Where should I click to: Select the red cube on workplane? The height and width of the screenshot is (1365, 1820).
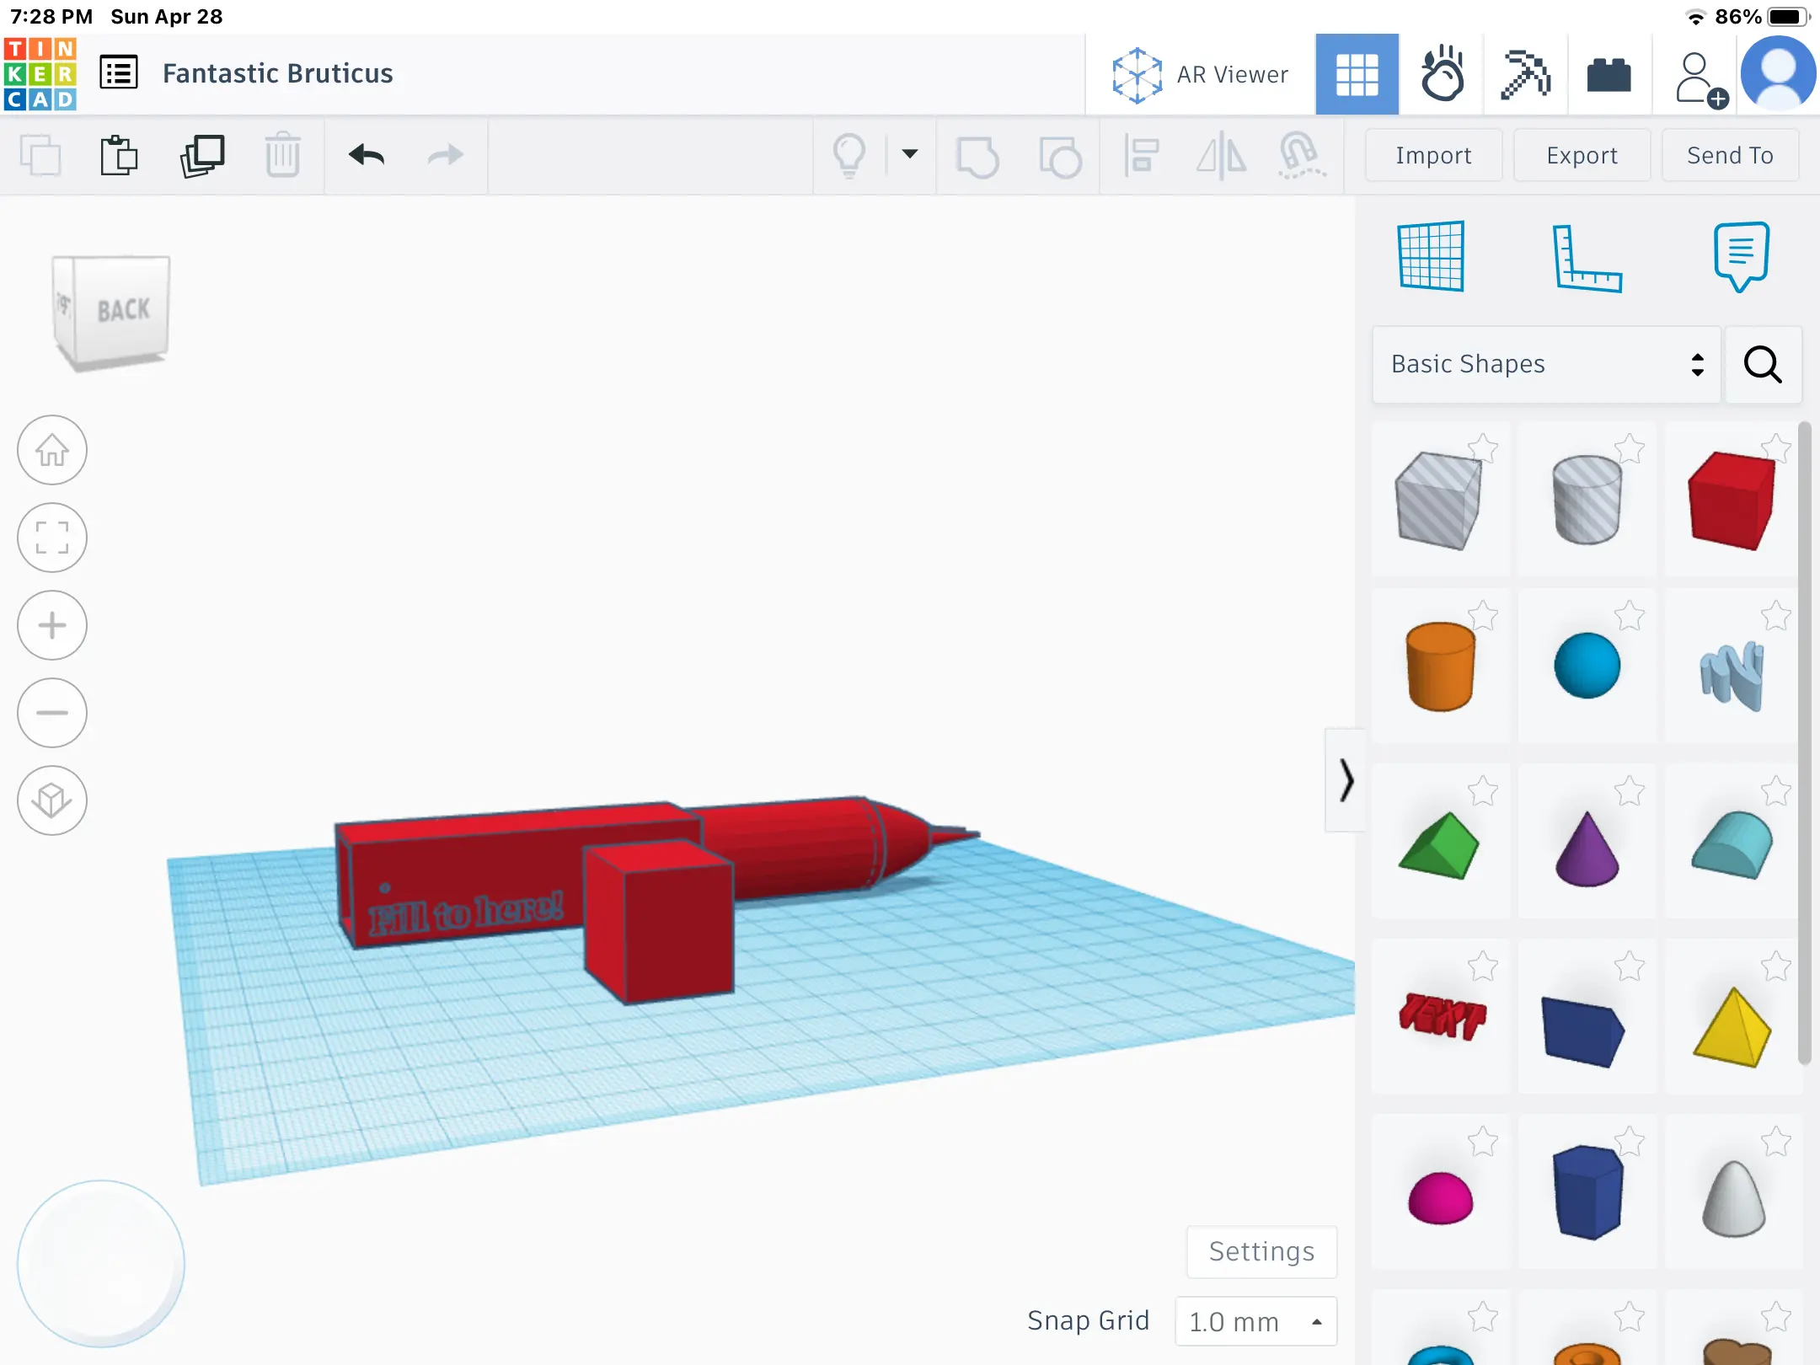point(659,922)
